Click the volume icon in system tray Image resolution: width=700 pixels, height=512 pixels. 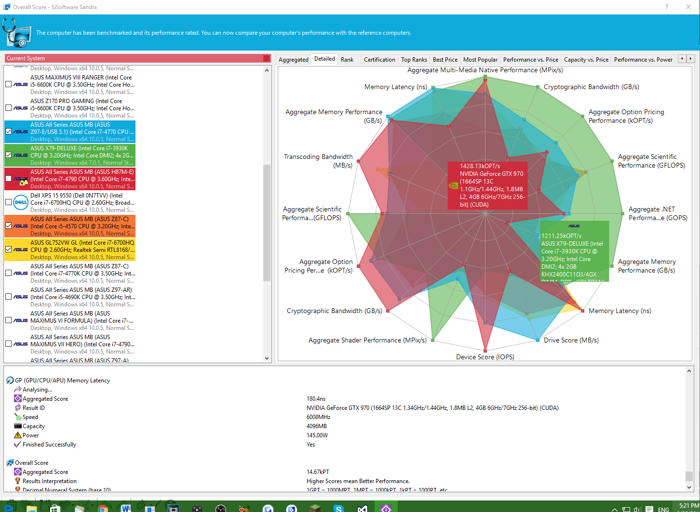[x=637, y=509]
